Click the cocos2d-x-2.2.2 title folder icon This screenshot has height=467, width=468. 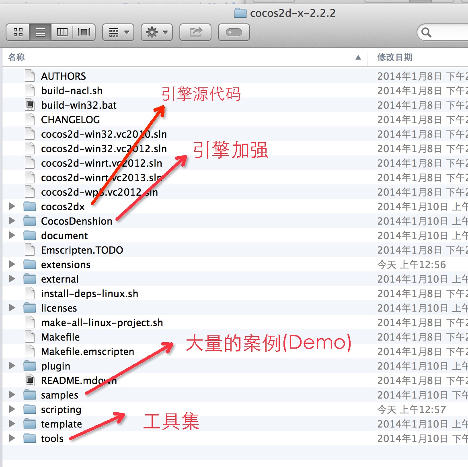pos(240,13)
